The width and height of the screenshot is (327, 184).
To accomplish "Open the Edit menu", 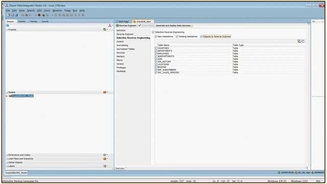I will coord(14,10).
